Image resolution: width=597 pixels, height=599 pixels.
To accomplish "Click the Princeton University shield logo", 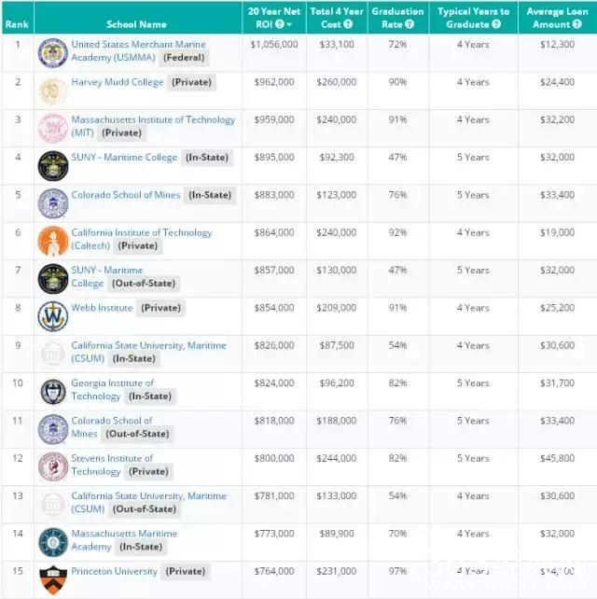I will coord(53,579).
